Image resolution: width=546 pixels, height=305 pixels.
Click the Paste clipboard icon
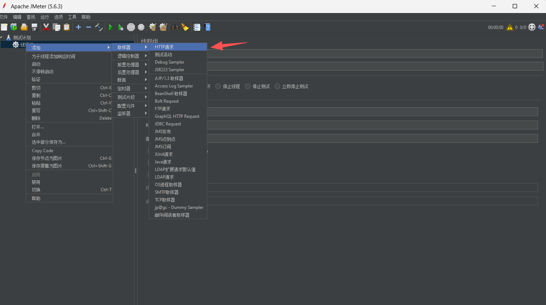67,27
